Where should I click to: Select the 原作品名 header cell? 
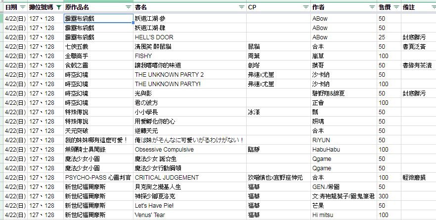coord(98,7)
